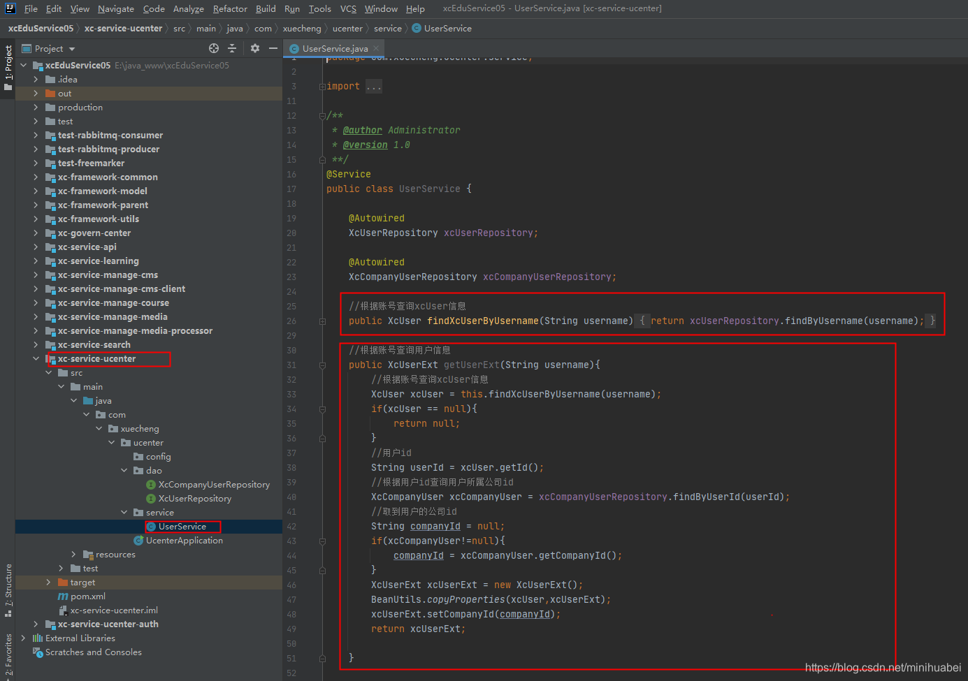Click External Libraries bar-chart icon

click(38, 638)
